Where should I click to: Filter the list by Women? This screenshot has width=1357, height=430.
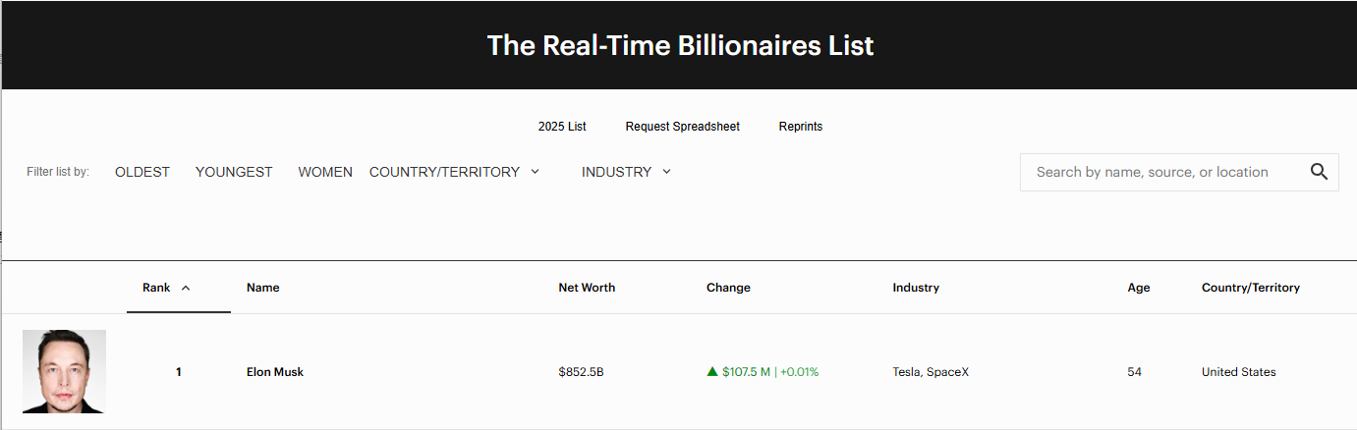[x=325, y=172]
